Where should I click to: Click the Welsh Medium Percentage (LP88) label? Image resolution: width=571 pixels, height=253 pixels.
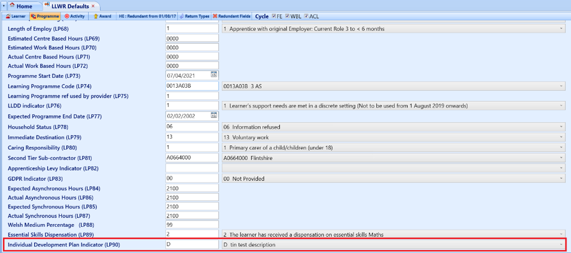(50, 225)
